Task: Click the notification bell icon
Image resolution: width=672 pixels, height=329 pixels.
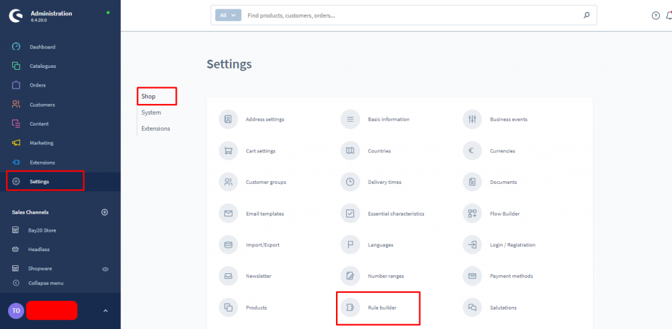Action: click(x=668, y=15)
